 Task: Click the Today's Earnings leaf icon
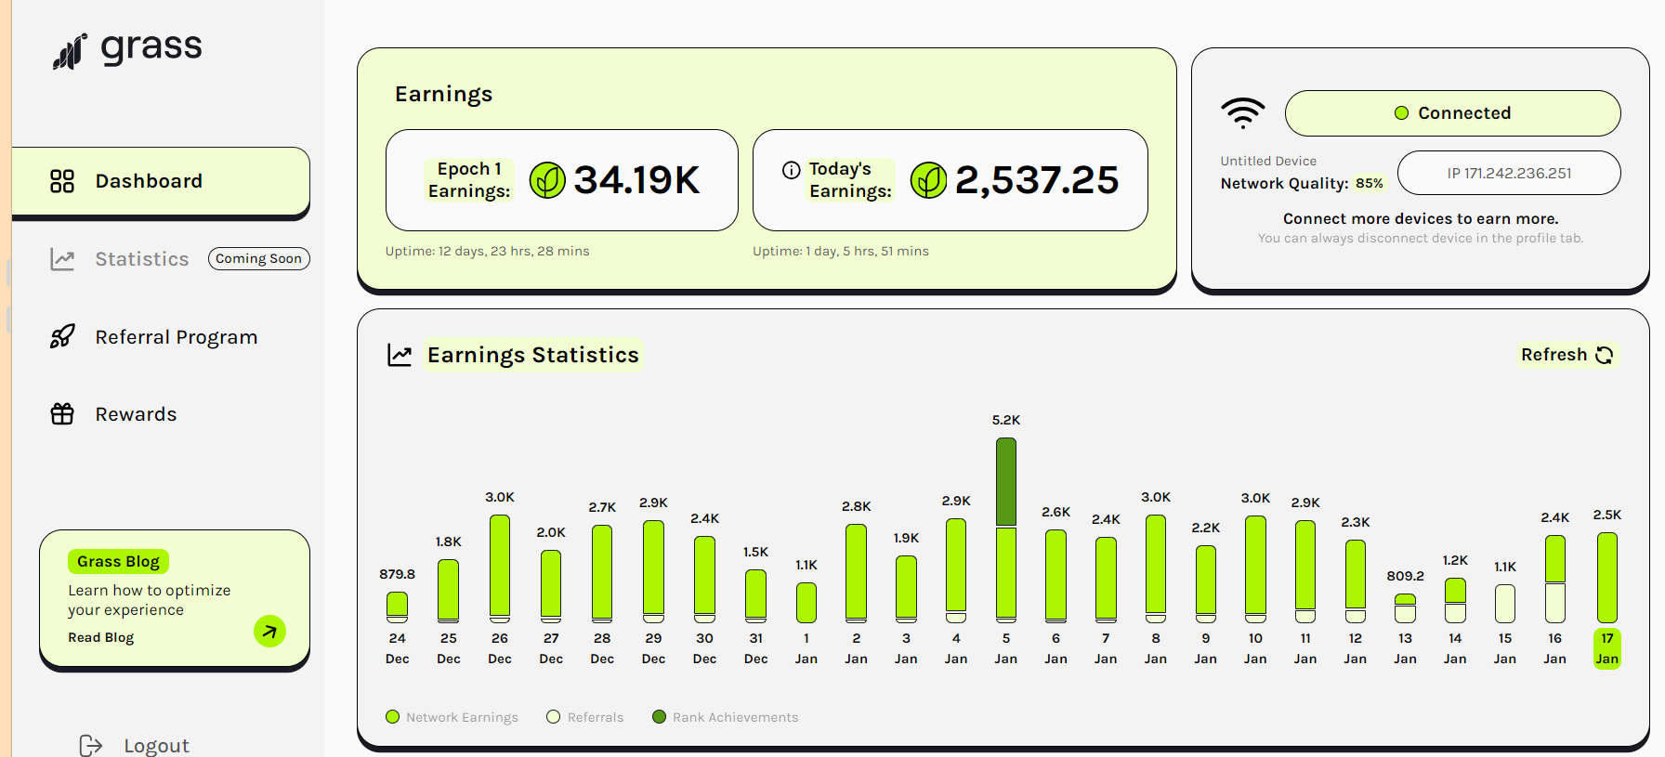tap(928, 180)
